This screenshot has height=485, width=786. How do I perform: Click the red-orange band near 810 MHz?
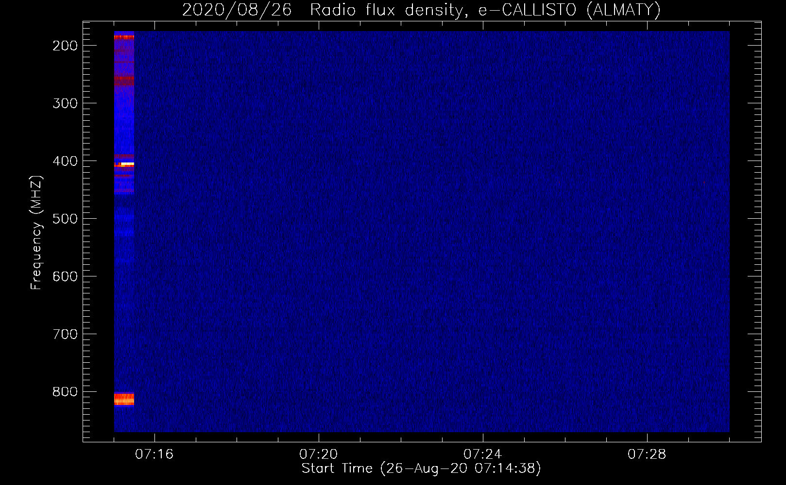pos(124,399)
